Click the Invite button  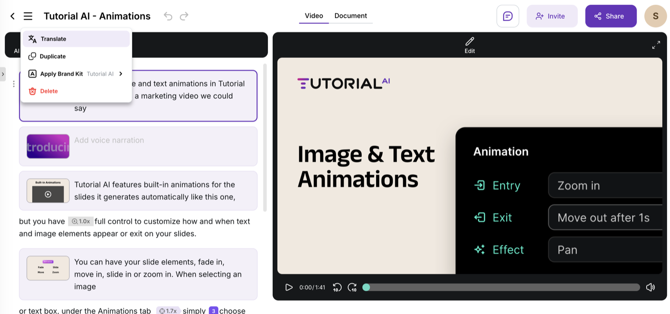click(552, 16)
